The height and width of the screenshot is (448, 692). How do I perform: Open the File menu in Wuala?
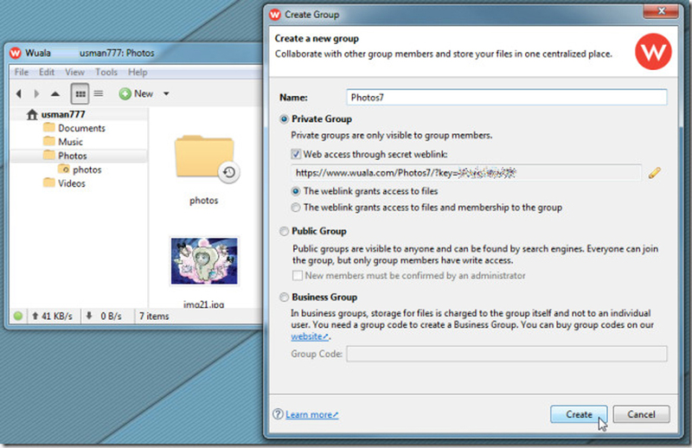(x=21, y=72)
